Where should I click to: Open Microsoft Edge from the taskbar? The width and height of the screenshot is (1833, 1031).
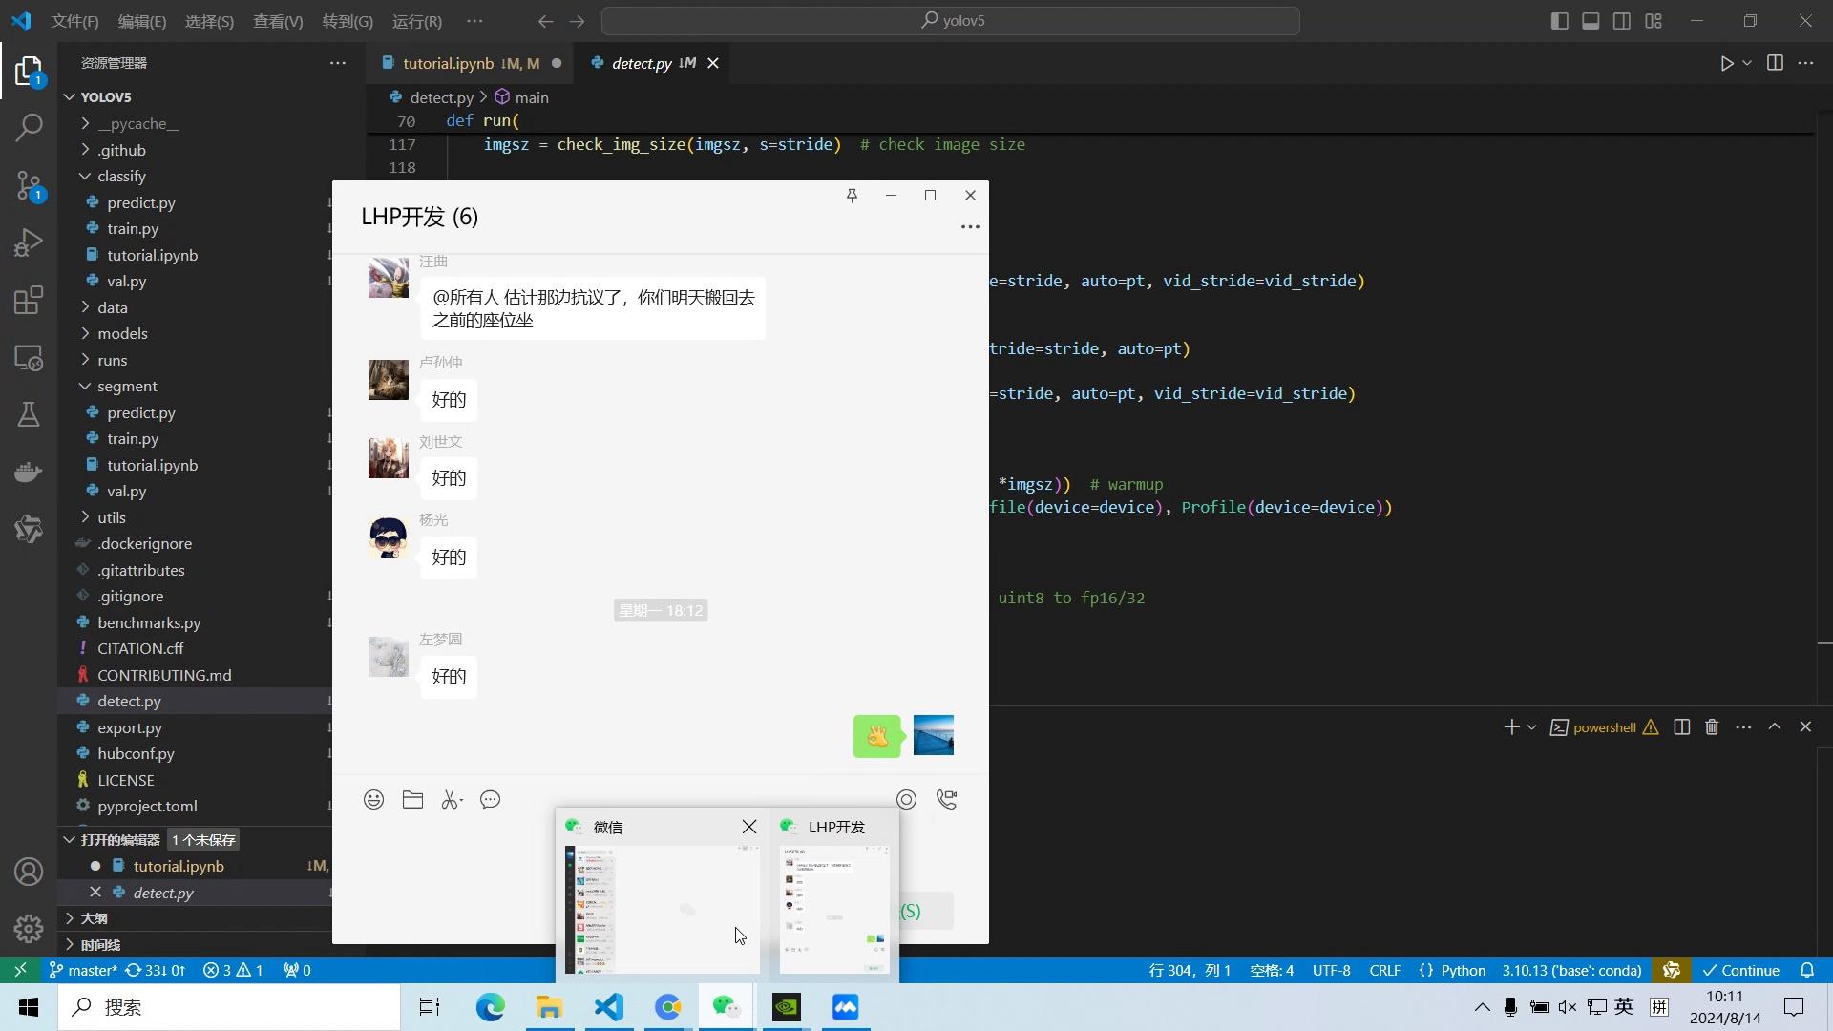point(490,1007)
